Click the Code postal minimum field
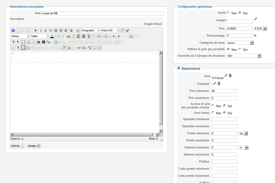Image resolution: width=275 pixels, height=183 pixels. tap(224, 169)
